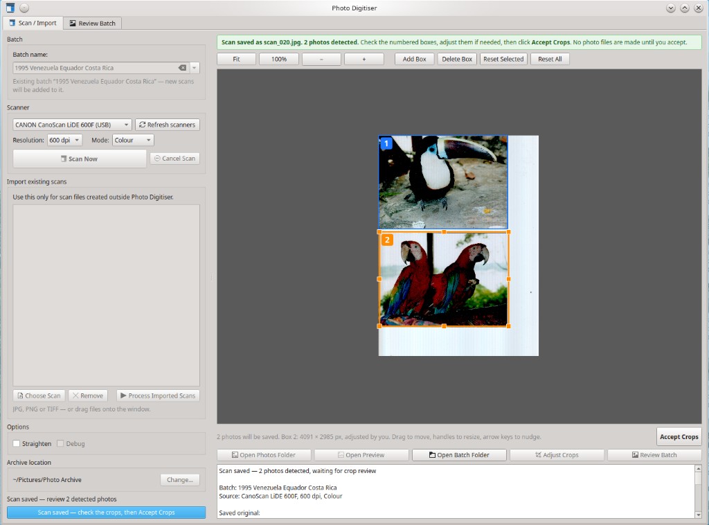Click the round pin button in title bar
The height and width of the screenshot is (525, 709).
tap(24, 8)
